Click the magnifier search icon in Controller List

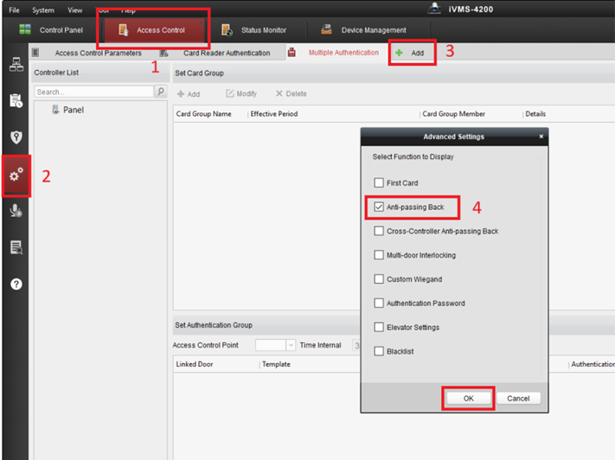pos(161,92)
